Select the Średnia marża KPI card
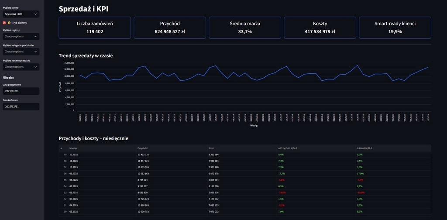 (245, 27)
